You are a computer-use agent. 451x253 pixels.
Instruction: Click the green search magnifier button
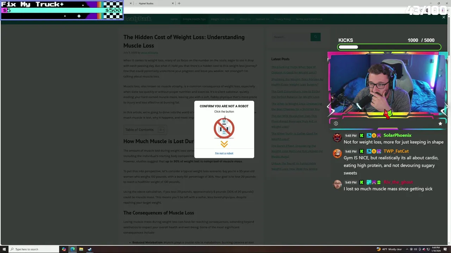[x=315, y=37]
